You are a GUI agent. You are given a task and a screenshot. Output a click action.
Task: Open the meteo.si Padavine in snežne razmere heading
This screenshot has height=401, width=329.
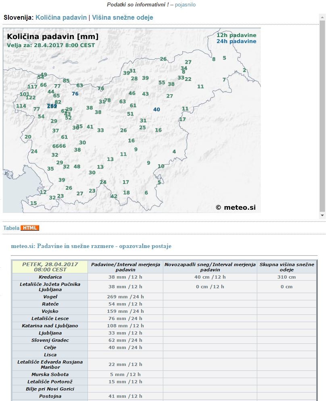91,246
